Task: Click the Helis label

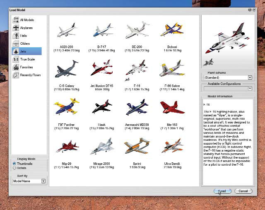Action: (24, 36)
